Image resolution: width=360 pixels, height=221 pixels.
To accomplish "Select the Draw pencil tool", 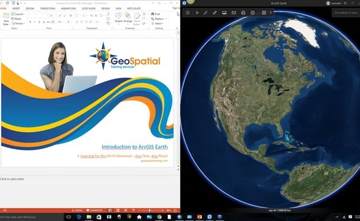I will click(x=206, y=13).
